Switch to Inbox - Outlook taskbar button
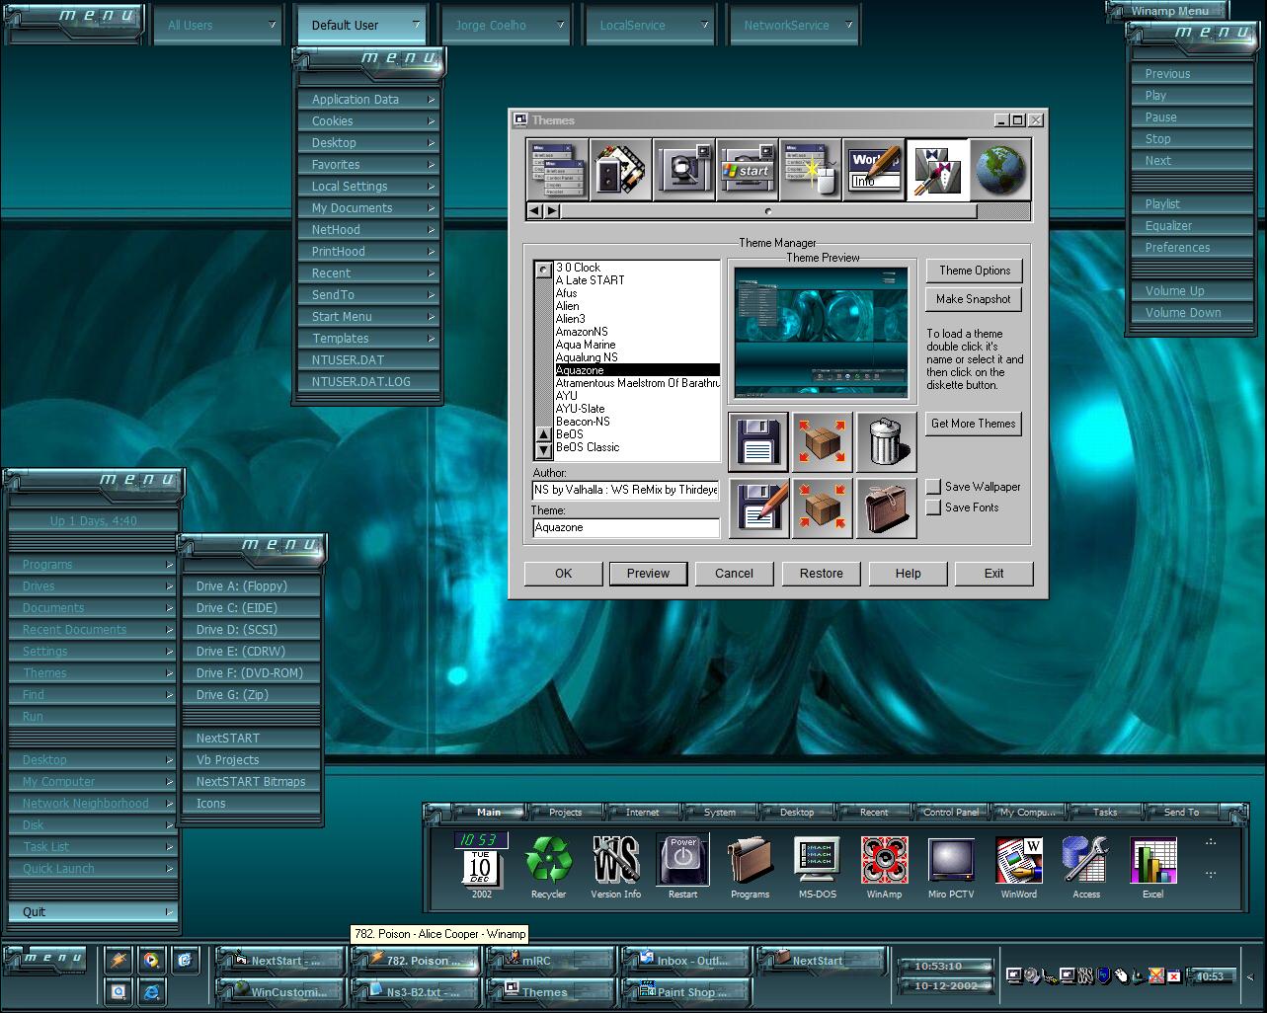The height and width of the screenshot is (1013, 1267). (x=685, y=961)
